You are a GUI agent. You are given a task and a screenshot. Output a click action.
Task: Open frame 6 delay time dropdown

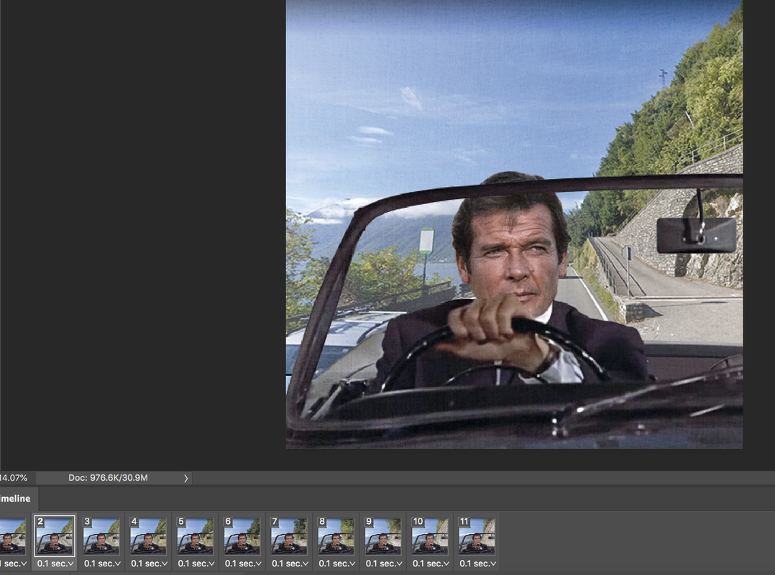tap(243, 563)
